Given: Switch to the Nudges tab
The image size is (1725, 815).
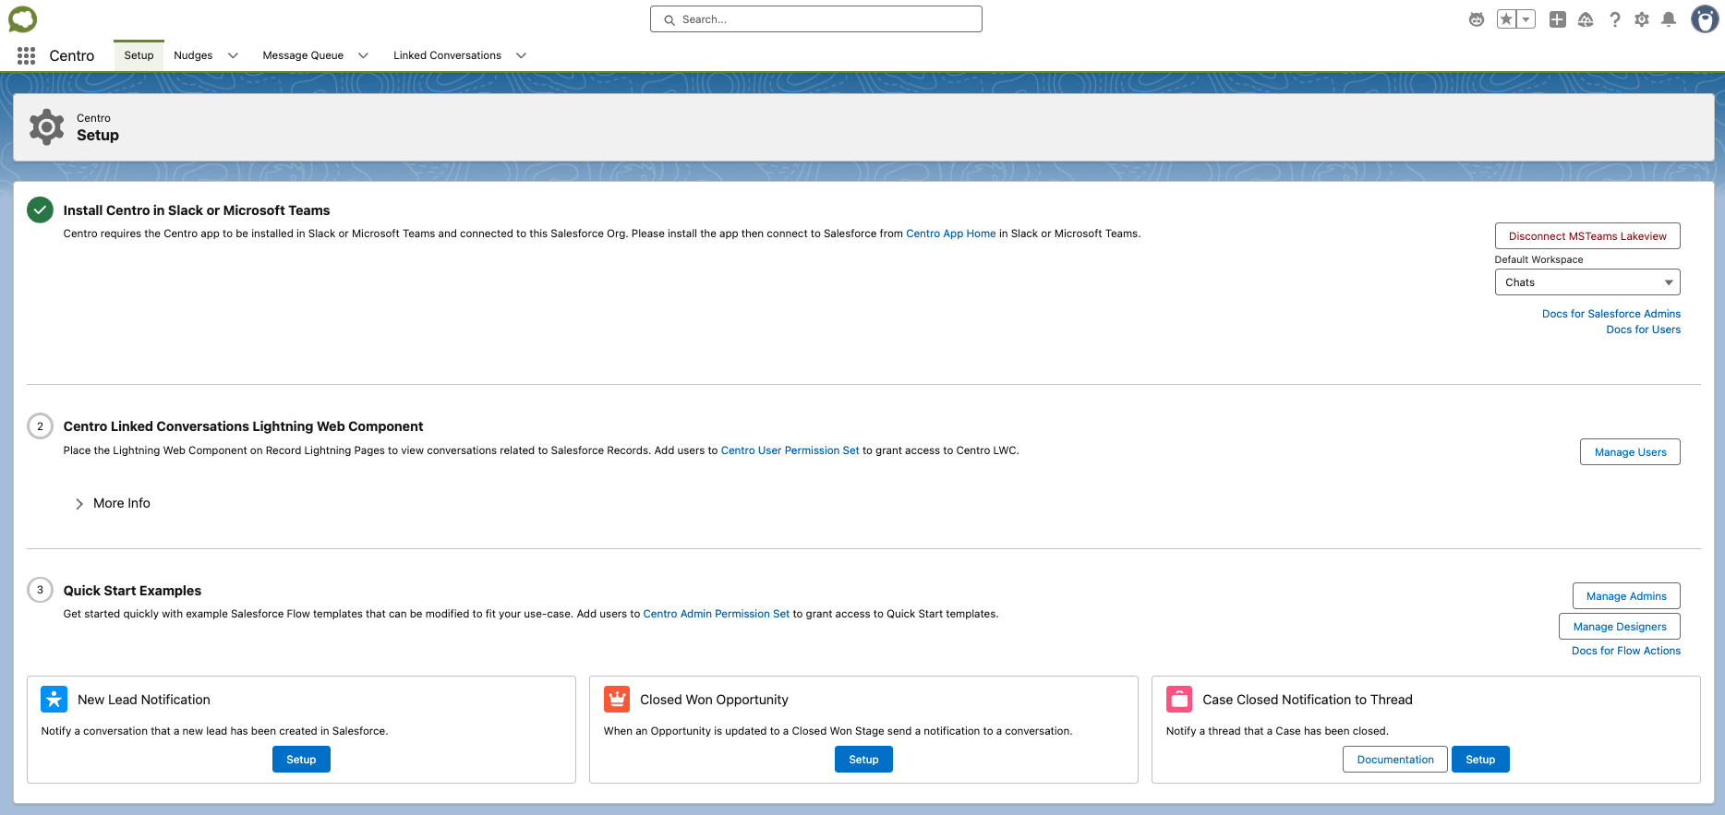Looking at the screenshot, I should [193, 55].
